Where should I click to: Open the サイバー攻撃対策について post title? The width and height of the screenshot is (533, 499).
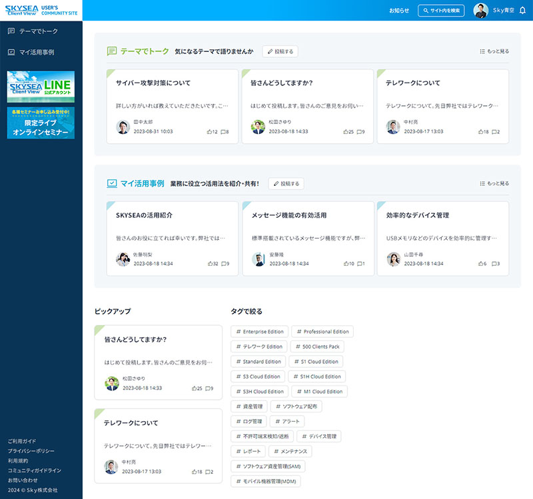(153, 83)
